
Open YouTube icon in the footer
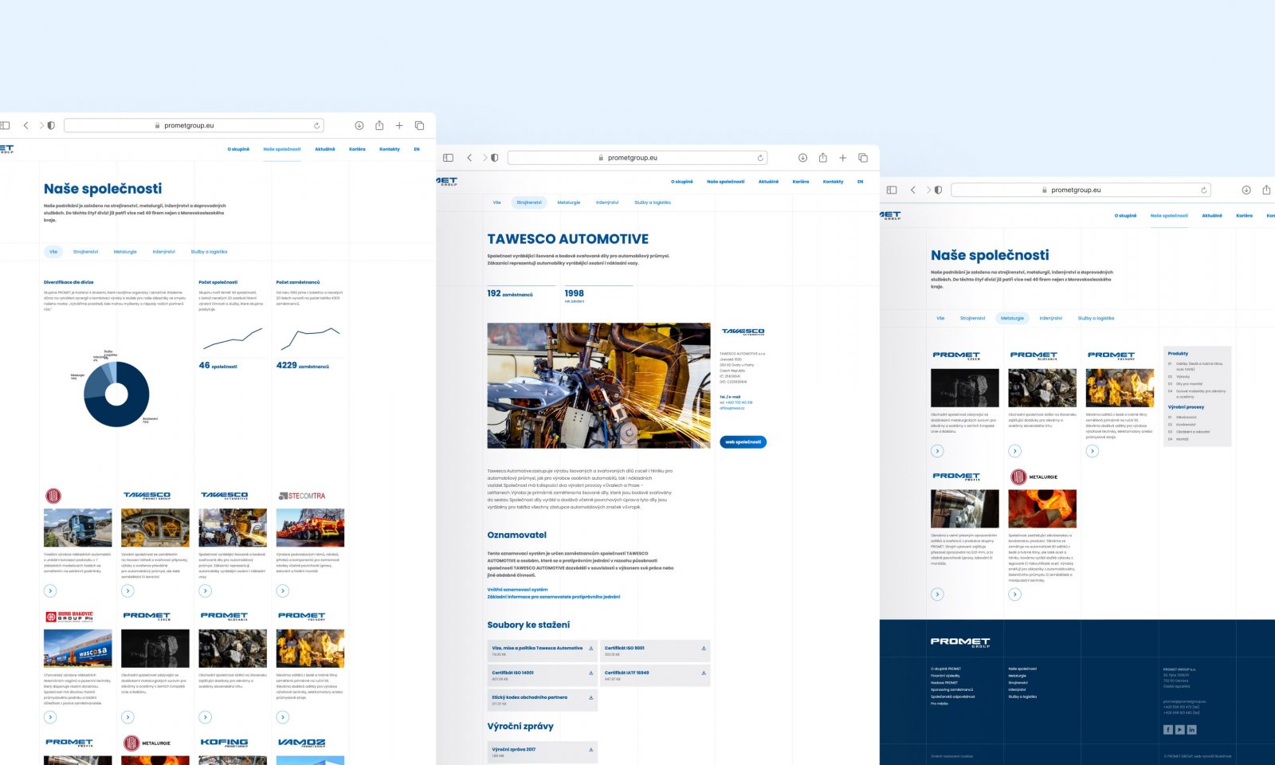(x=1180, y=730)
